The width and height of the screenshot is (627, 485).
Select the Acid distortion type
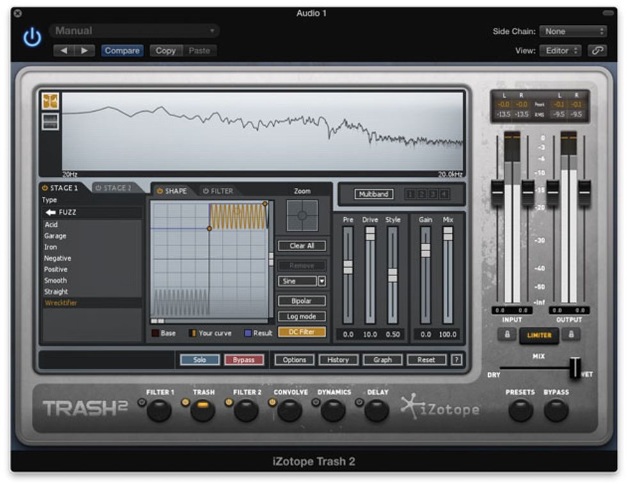92,224
